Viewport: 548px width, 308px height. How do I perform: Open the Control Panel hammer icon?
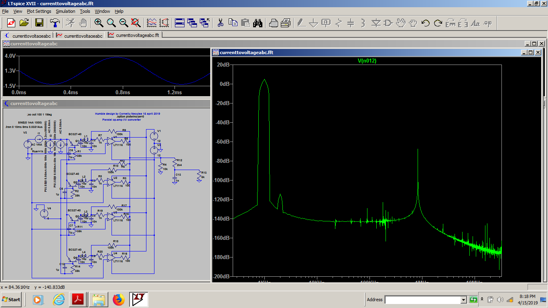coord(55,23)
